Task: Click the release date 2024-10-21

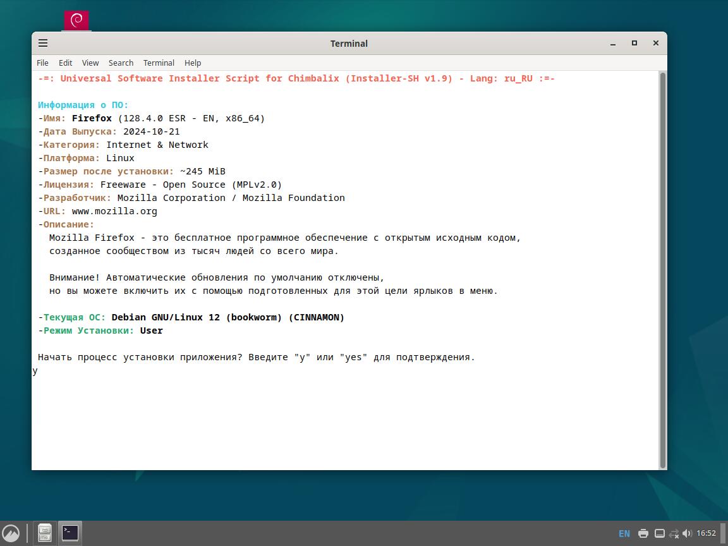Action: [152, 132]
